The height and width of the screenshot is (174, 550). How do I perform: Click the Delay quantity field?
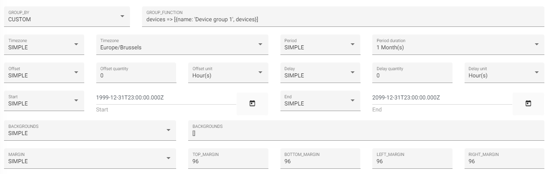tap(412, 75)
